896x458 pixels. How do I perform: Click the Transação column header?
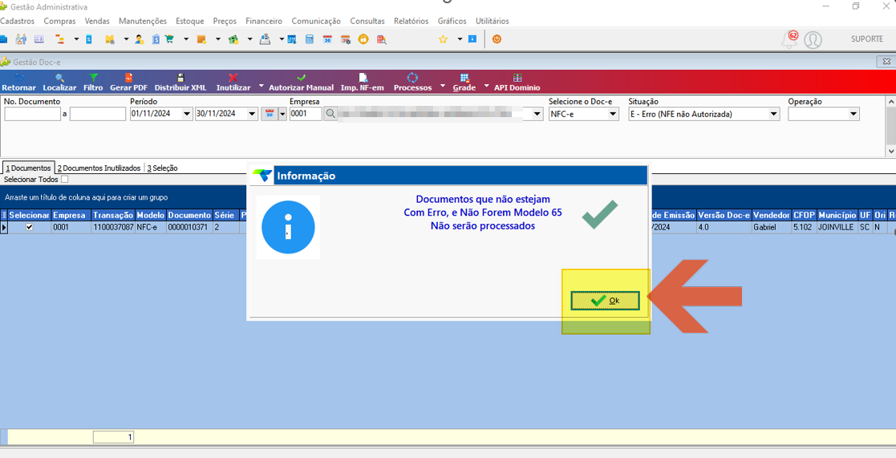point(113,215)
